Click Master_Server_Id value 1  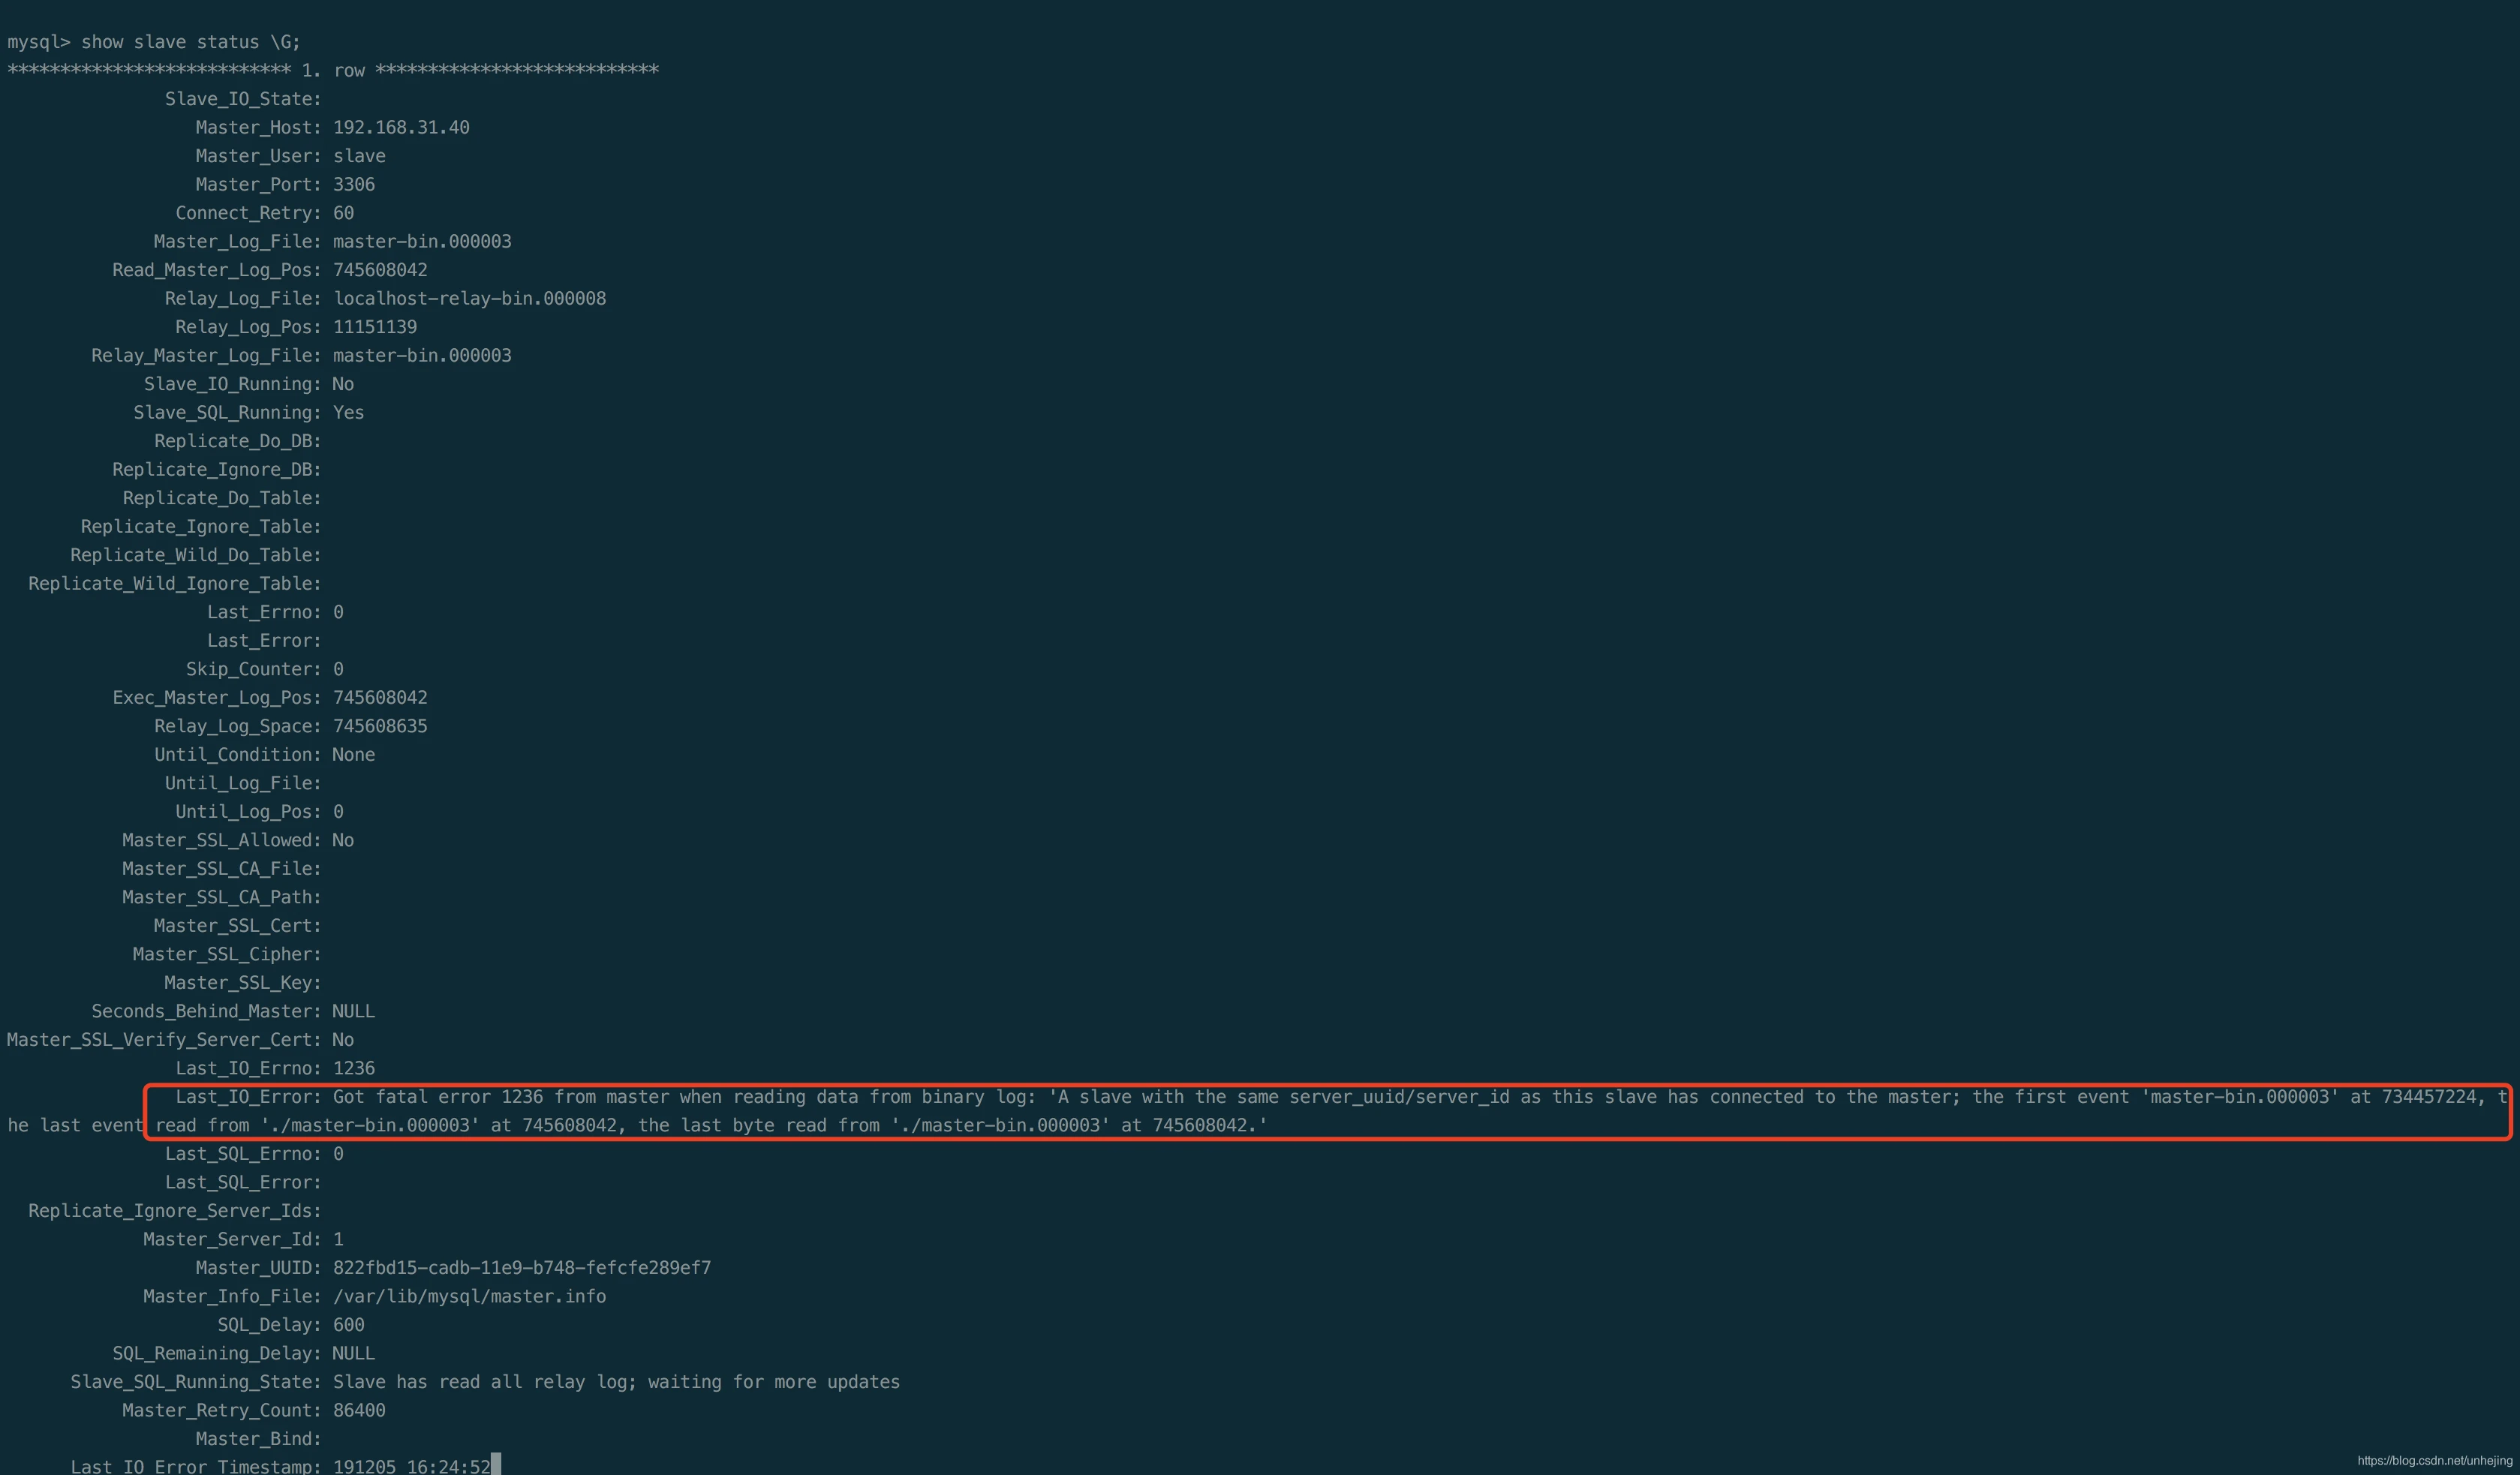[338, 1239]
